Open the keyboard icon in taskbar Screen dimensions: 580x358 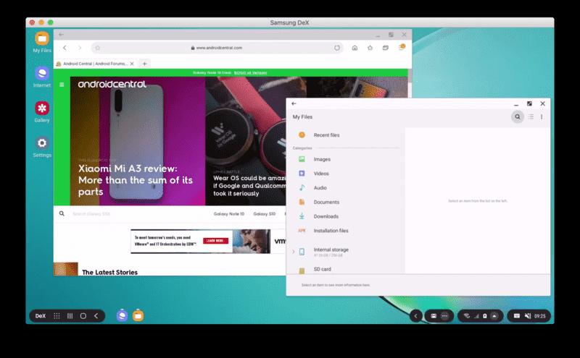pos(517,316)
